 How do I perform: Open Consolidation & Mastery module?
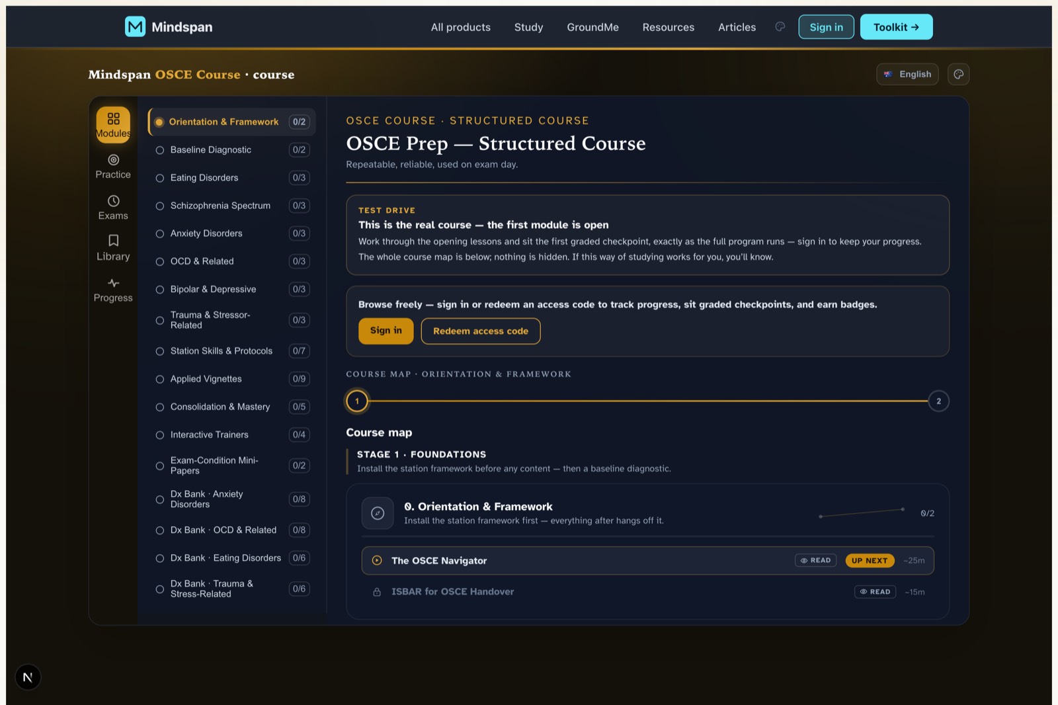click(231, 407)
